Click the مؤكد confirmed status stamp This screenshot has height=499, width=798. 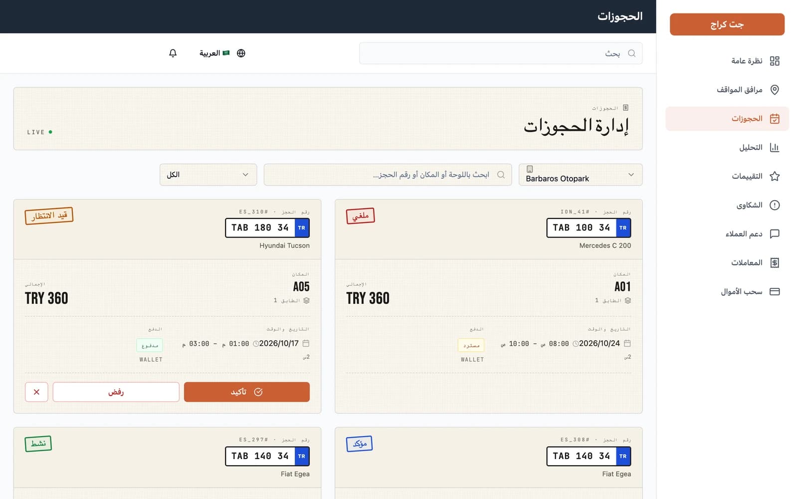click(359, 444)
